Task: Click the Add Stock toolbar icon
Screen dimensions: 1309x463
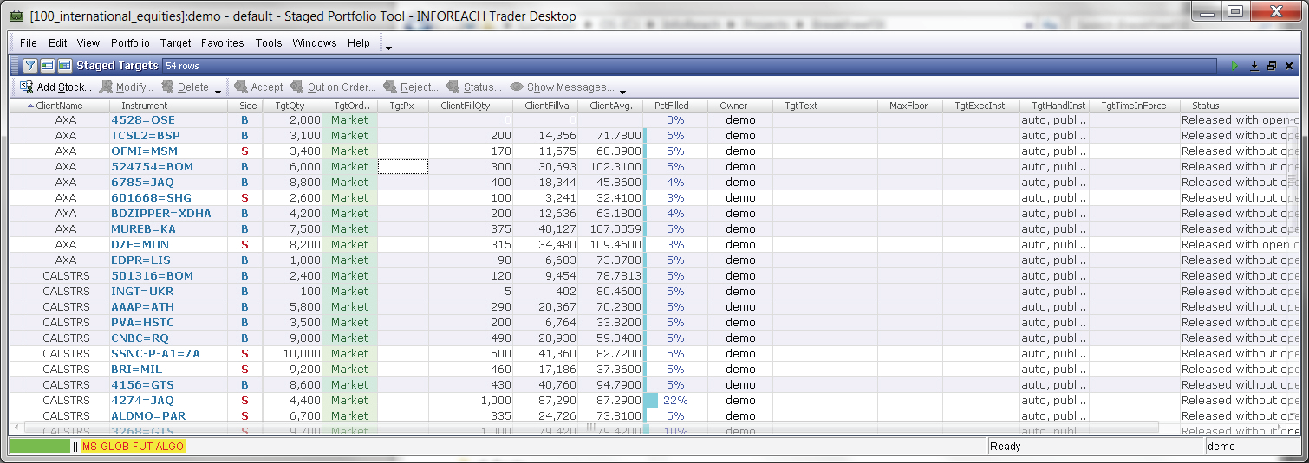Action: click(x=26, y=87)
